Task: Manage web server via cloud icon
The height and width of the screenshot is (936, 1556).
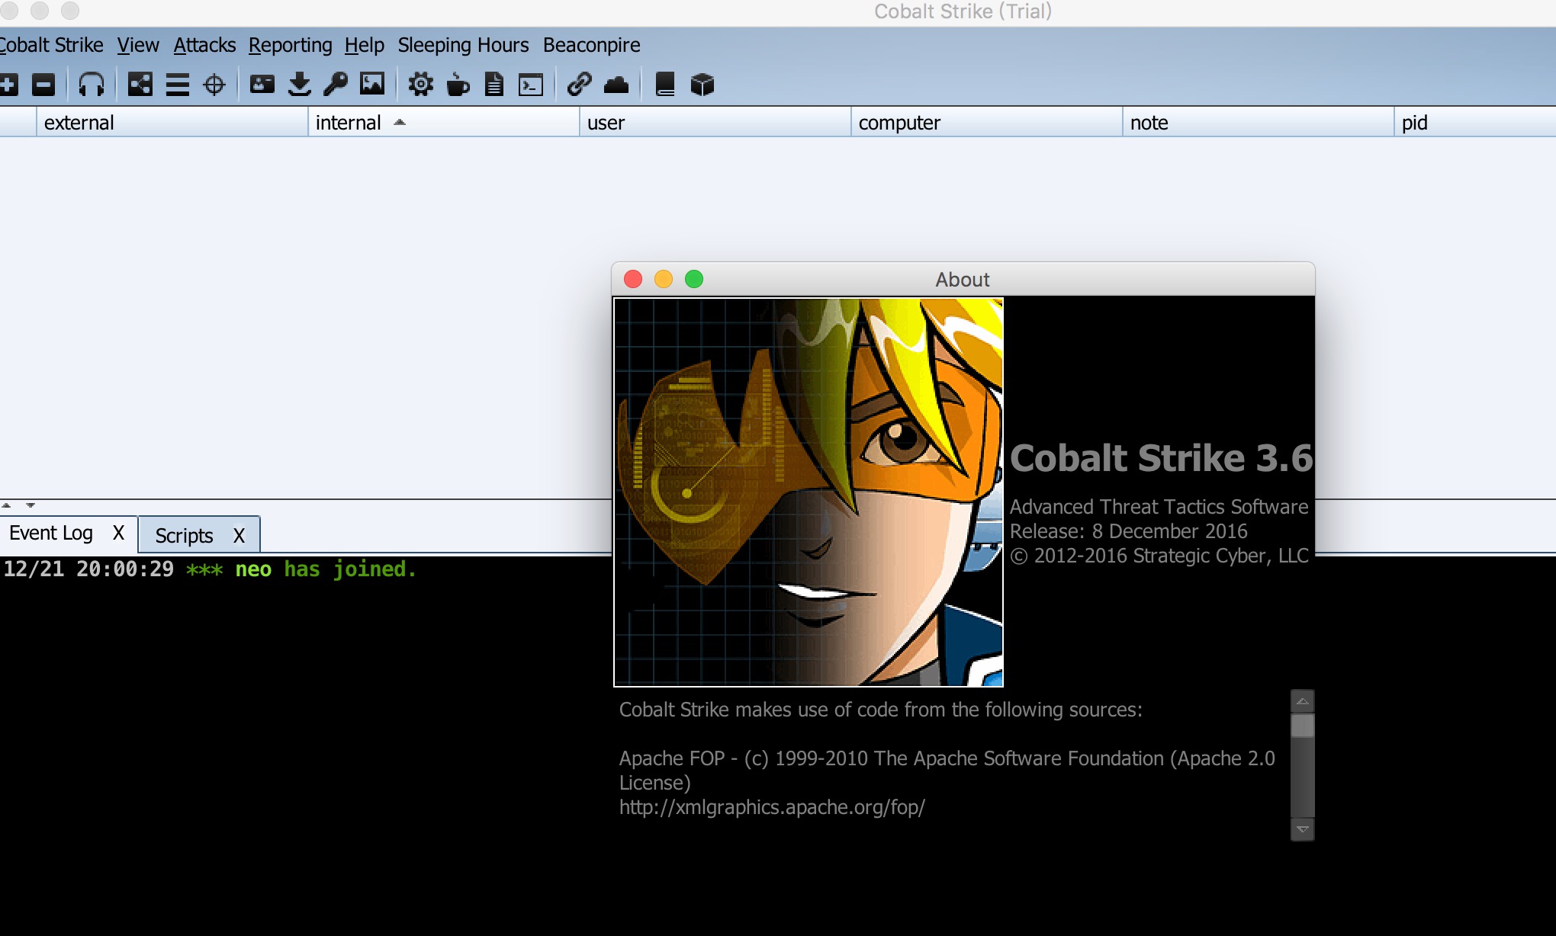Action: (616, 85)
